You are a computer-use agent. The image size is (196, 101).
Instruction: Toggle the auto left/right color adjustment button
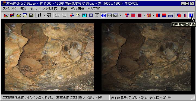point(191,16)
